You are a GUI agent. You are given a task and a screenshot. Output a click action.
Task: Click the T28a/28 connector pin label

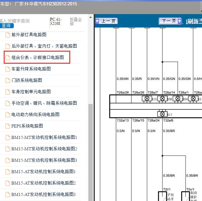[x=123, y=93]
